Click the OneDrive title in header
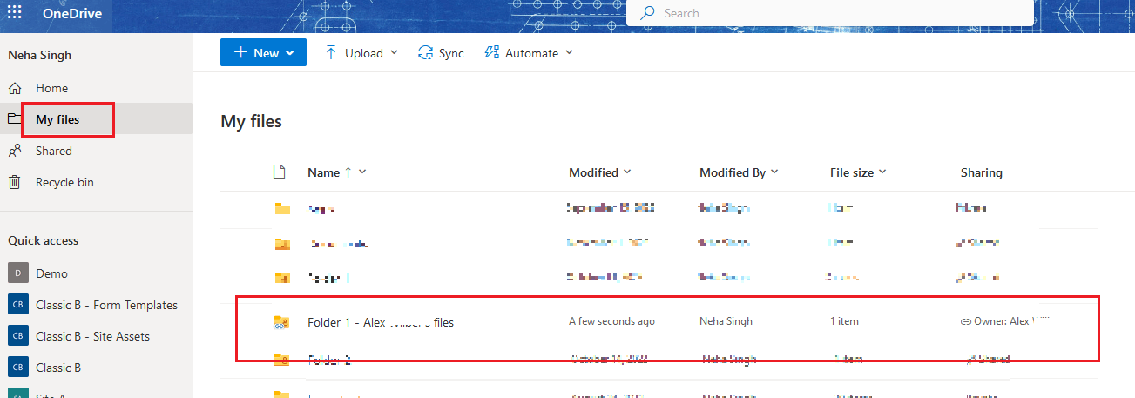 72,13
